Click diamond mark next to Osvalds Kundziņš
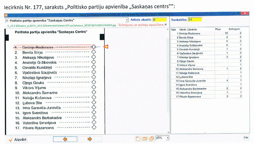Screen dimensions: 254x144 93,67
